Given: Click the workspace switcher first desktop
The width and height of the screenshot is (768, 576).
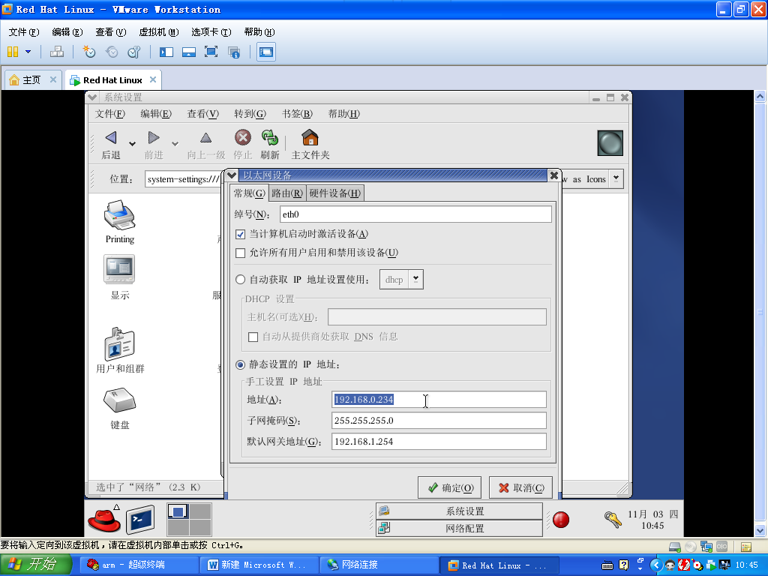Looking at the screenshot, I should tap(178, 511).
